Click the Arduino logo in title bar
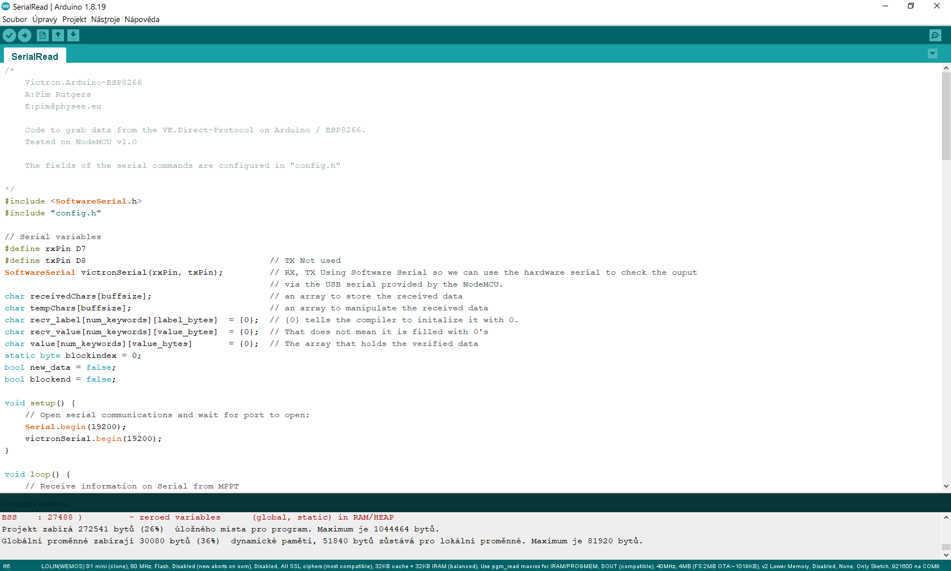The height and width of the screenshot is (571, 951). [x=6, y=7]
